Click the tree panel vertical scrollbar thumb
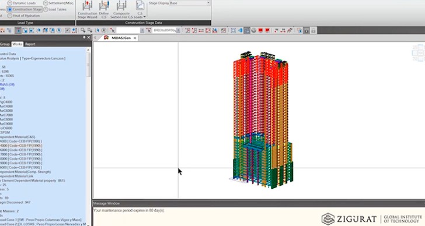The image size is (425, 226). pos(88,64)
